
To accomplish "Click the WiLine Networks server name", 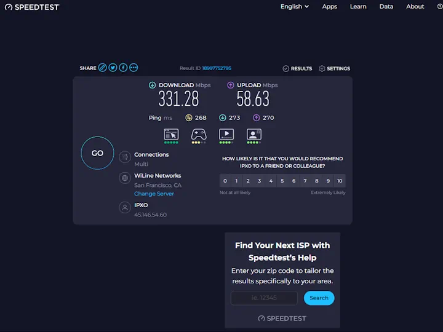I will (158, 176).
